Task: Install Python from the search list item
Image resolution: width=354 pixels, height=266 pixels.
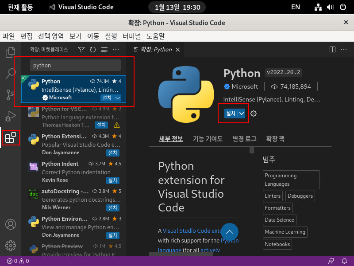Action: 107,98
